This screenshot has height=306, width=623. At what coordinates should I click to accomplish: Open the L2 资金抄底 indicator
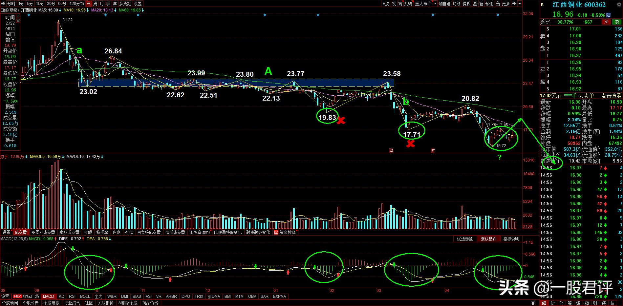coord(285,232)
